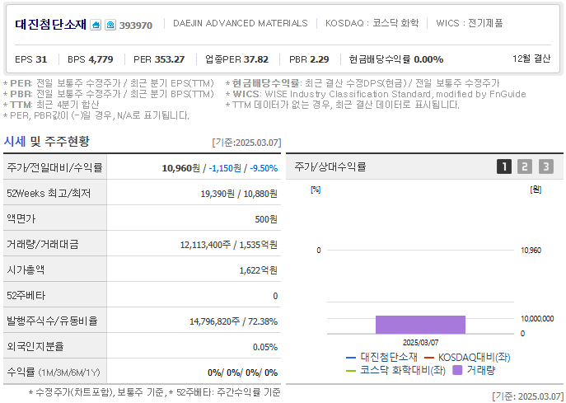Viewport: 566px width, 403px height.
Task: Click the purple volume bar in chart
Action: point(420,325)
